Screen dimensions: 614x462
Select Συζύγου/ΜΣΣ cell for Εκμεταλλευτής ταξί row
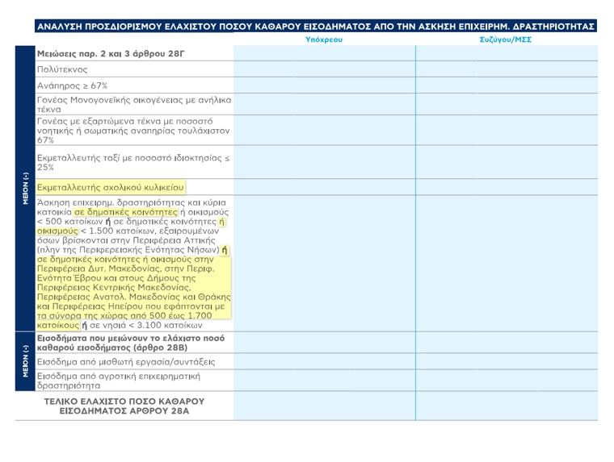507,162
